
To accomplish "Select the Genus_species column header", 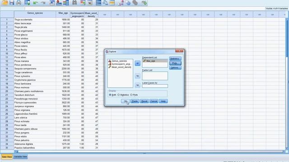I will 35,14.
